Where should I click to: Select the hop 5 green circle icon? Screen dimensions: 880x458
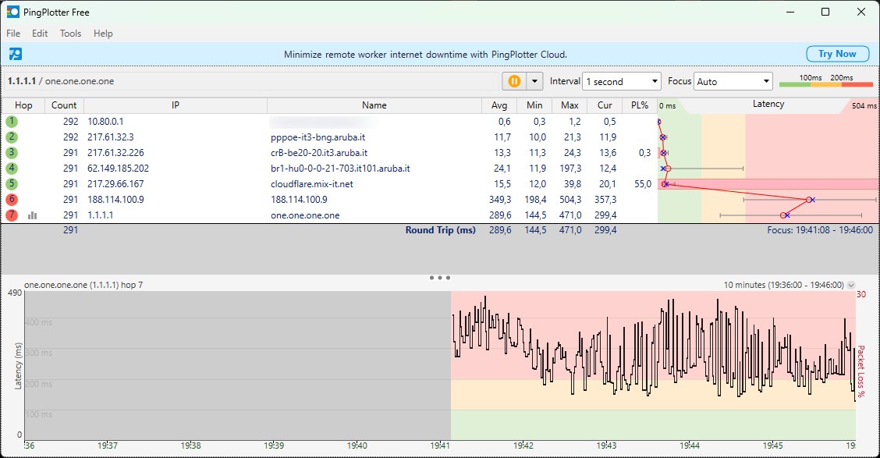tap(12, 184)
